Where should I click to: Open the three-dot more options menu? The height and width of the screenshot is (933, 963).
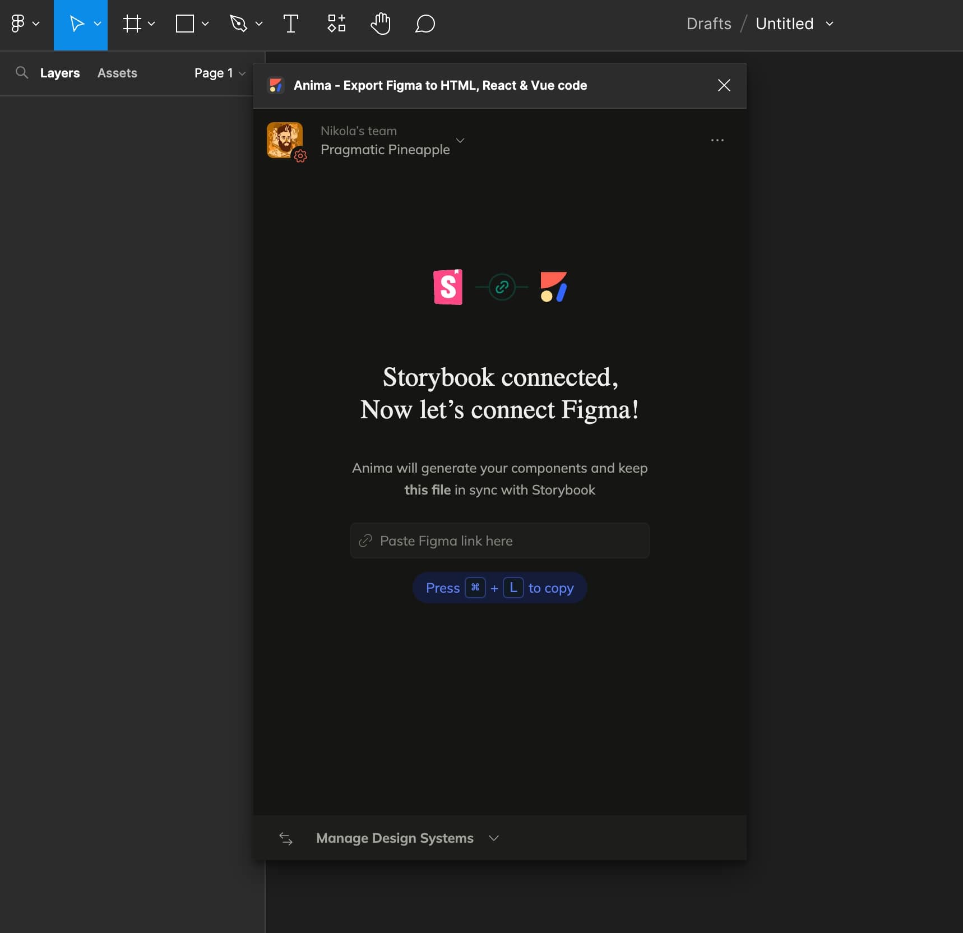pyautogui.click(x=717, y=140)
